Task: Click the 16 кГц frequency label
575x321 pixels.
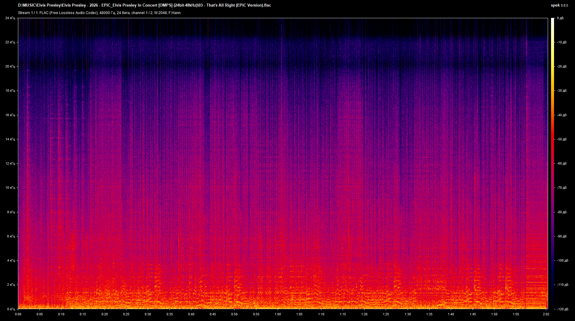Action: pos(10,115)
